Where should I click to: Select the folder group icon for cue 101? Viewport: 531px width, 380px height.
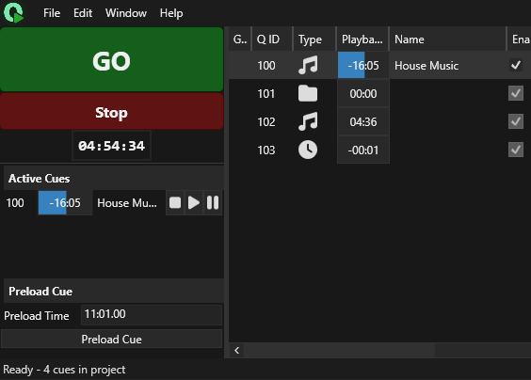[x=308, y=93]
